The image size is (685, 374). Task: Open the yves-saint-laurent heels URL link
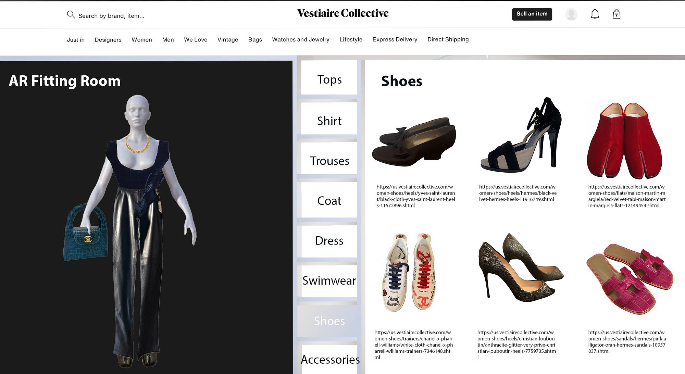click(416, 196)
